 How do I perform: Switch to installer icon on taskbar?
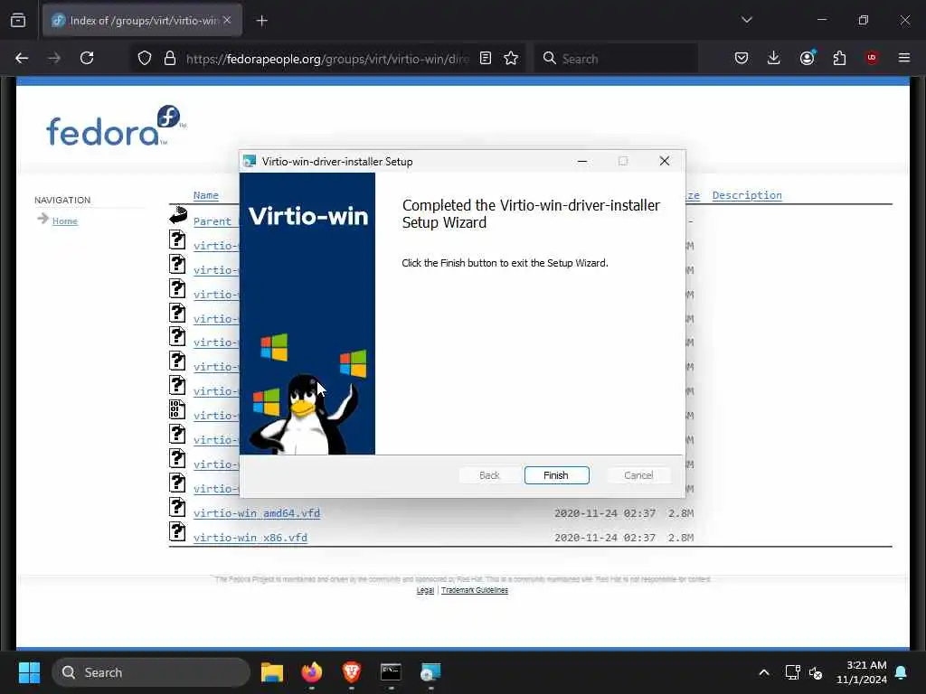point(430,672)
